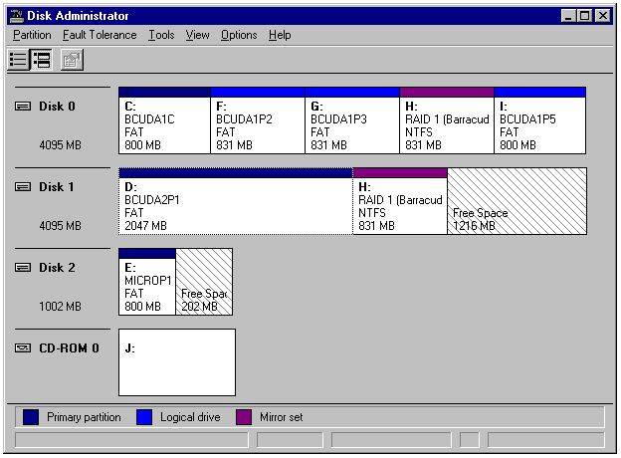621x458 pixels.
Task: Click the Primary partition legend color swatch
Action: point(32,417)
